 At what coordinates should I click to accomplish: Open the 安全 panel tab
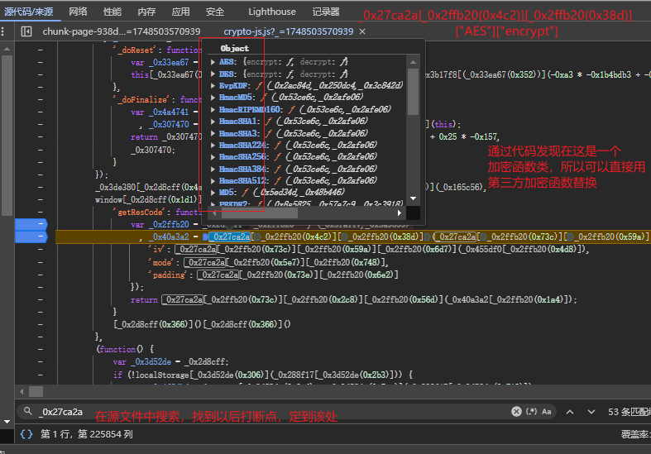coord(214,12)
